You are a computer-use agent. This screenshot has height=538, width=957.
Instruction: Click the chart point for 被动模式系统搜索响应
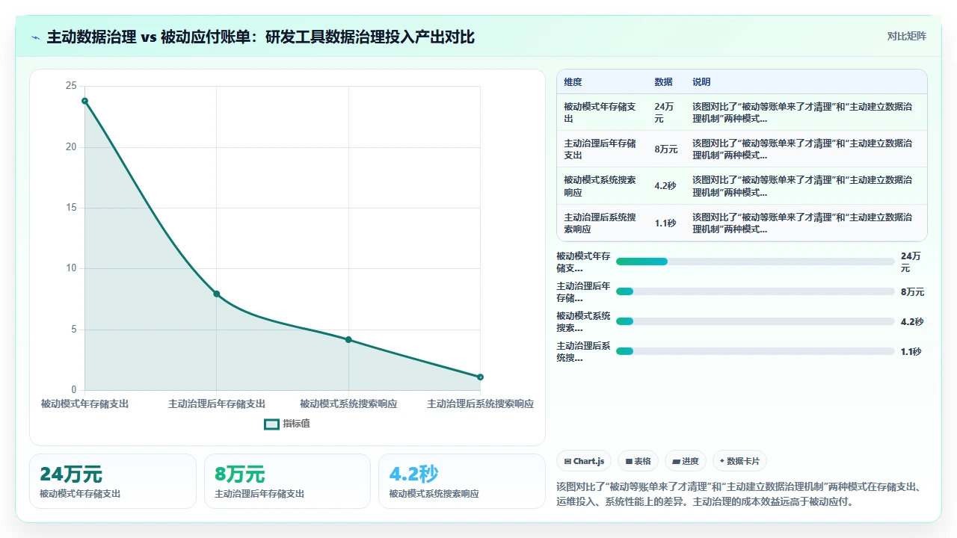348,339
